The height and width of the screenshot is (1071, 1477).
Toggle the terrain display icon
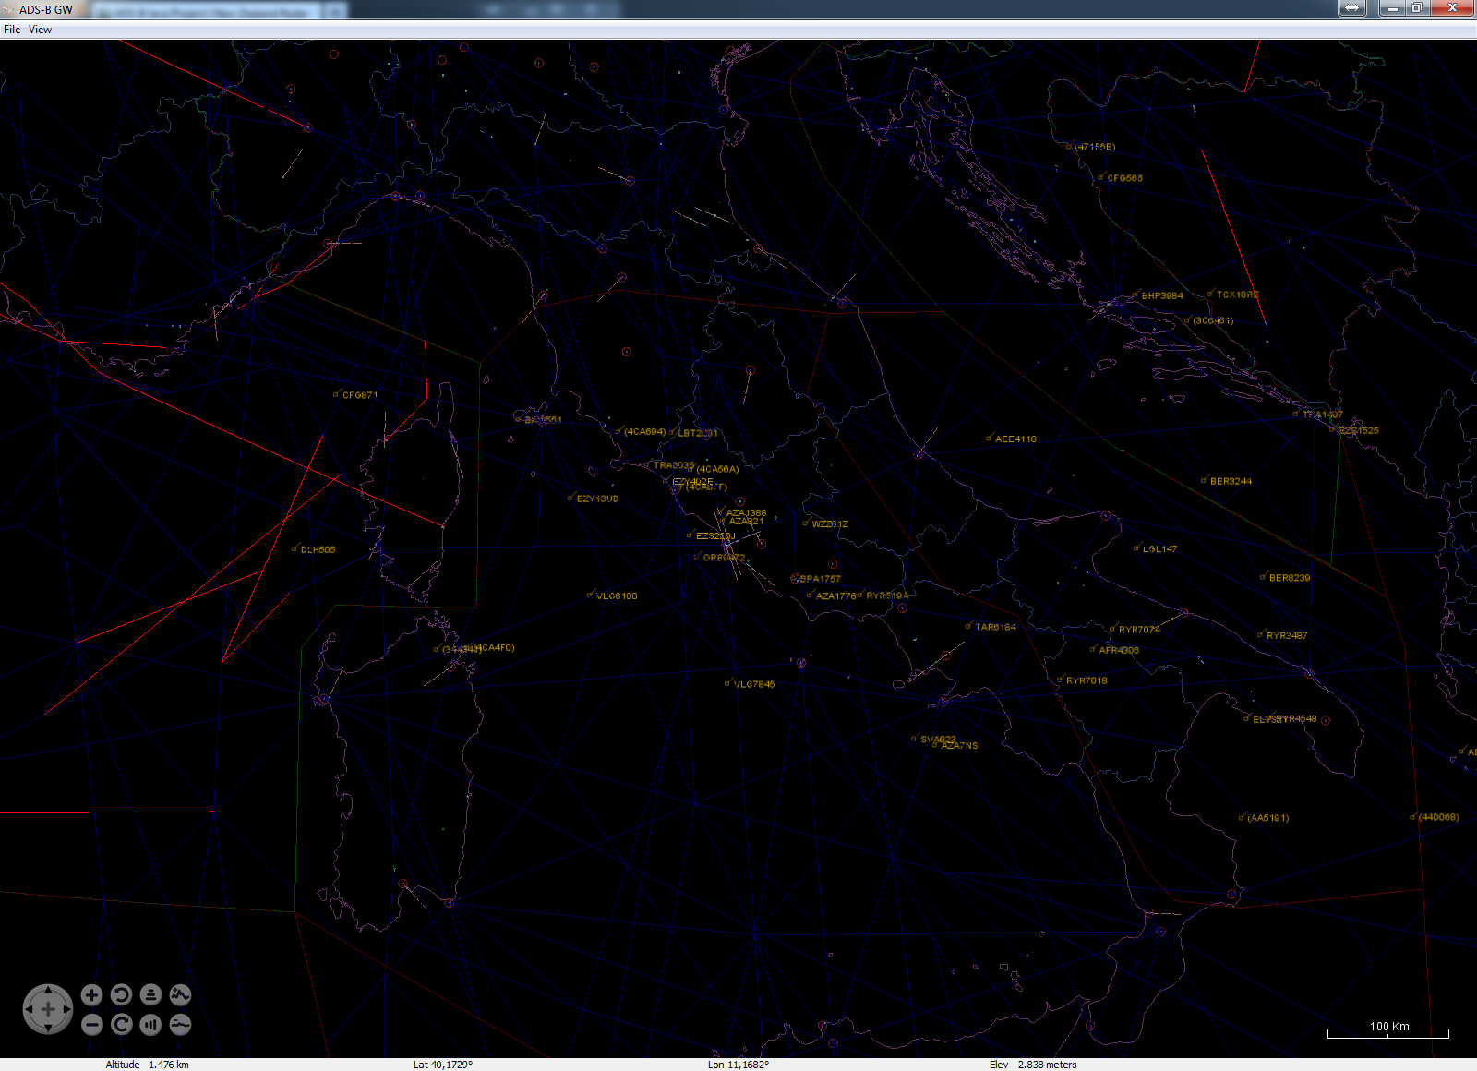coord(180,994)
